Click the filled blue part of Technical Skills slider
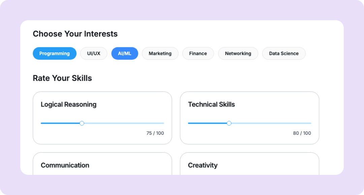The height and width of the screenshot is (195, 364). click(208, 123)
